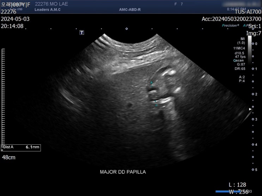
Task: Select the lower caliper marker on image
Action: pos(157,105)
